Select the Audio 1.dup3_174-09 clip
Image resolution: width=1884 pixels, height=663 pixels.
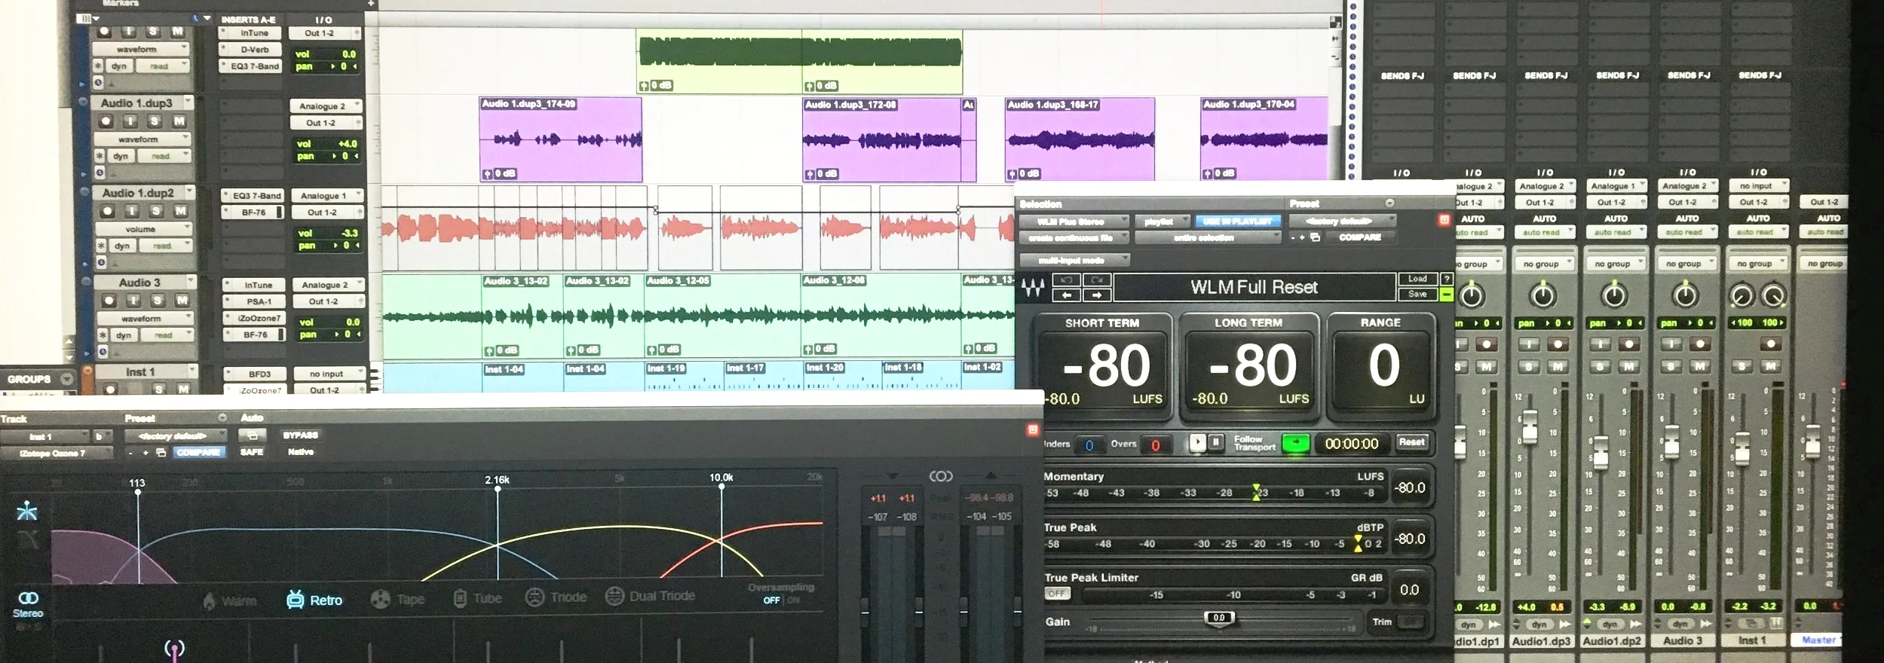point(561,139)
